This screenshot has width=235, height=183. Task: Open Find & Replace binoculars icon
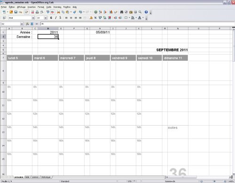tap(122, 12)
